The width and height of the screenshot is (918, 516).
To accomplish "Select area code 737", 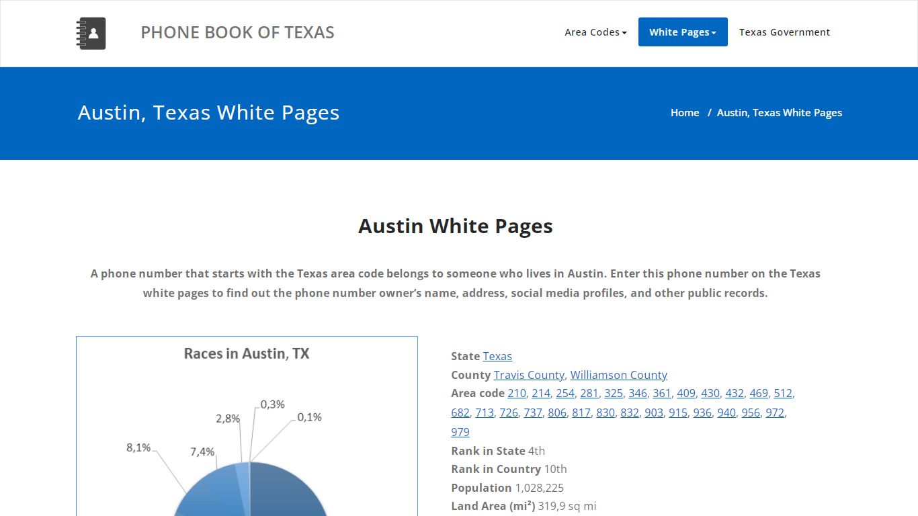I will pos(533,413).
